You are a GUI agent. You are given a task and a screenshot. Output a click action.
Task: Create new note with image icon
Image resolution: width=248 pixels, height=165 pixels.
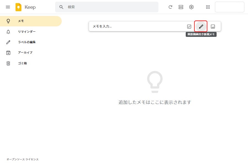213,26
